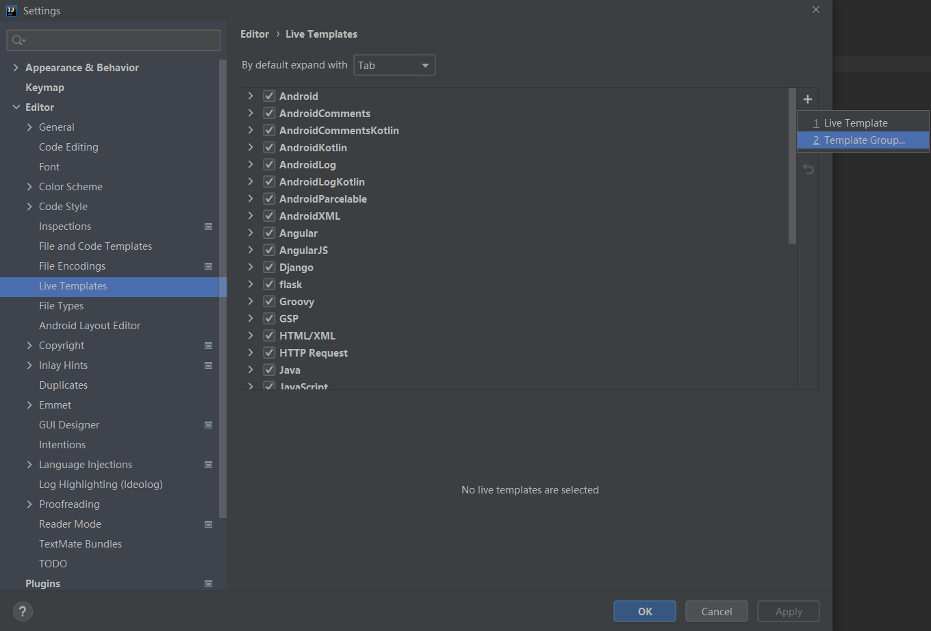Image resolution: width=931 pixels, height=631 pixels.
Task: Click the template list vertical scrollbar
Action: (792, 166)
